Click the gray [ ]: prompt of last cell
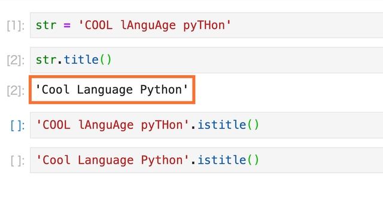 click(17, 161)
